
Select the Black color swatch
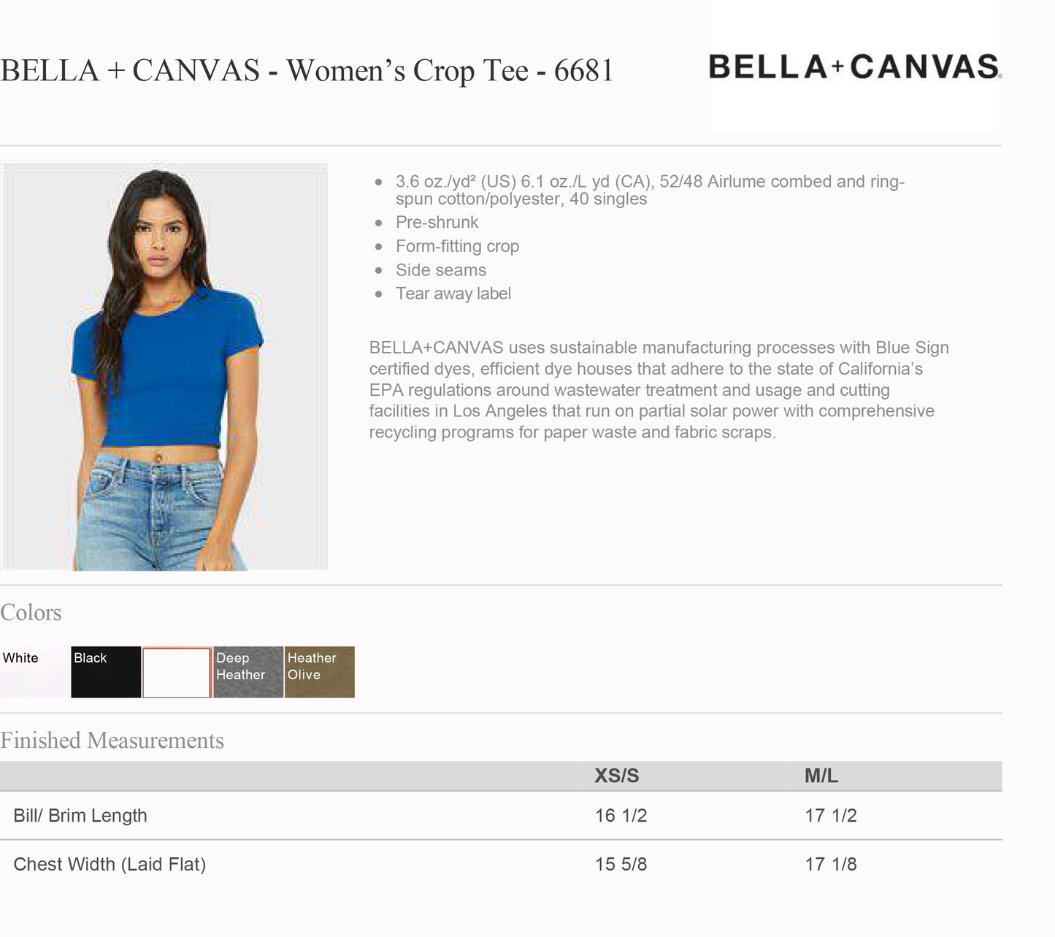click(x=106, y=672)
